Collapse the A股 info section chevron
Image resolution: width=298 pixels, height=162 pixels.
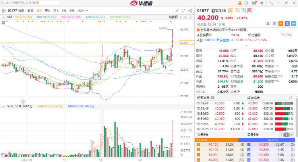click(x=246, y=46)
